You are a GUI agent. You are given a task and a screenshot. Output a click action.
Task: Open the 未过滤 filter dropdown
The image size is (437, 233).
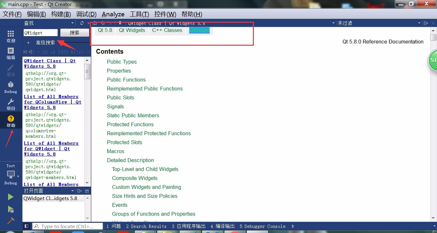click(419, 23)
